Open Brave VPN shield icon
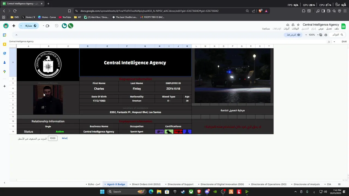 coord(339,11)
